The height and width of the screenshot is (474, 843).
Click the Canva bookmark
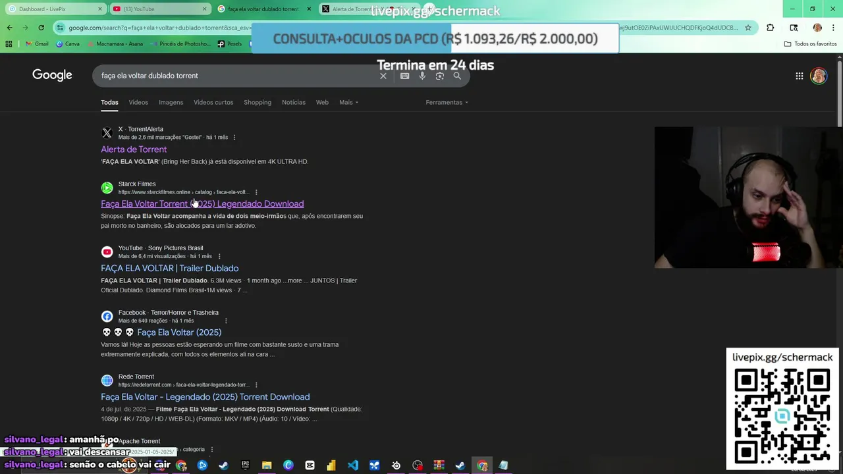click(x=68, y=43)
